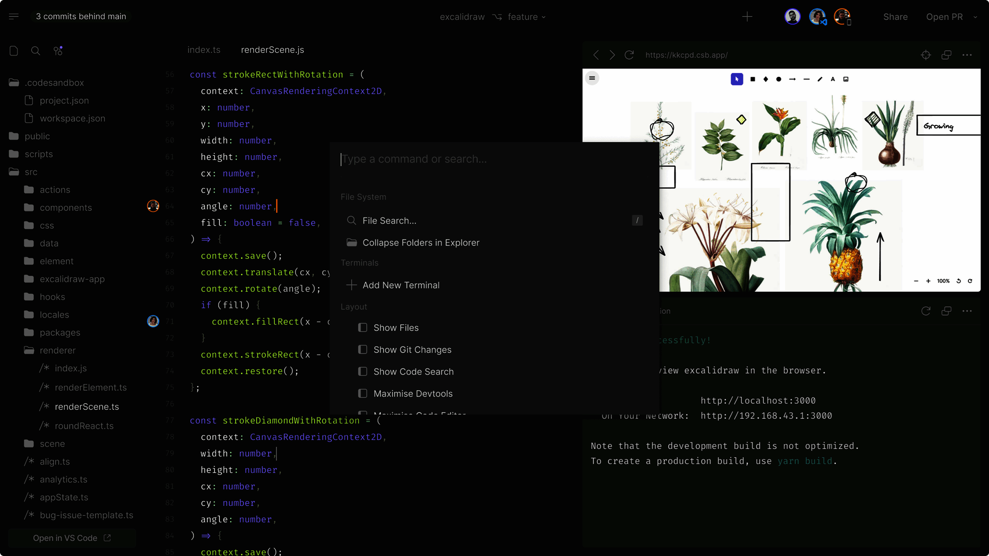This screenshot has width=989, height=556.
Task: Select the Arrow tool in Excalidraw
Action: [x=792, y=79]
